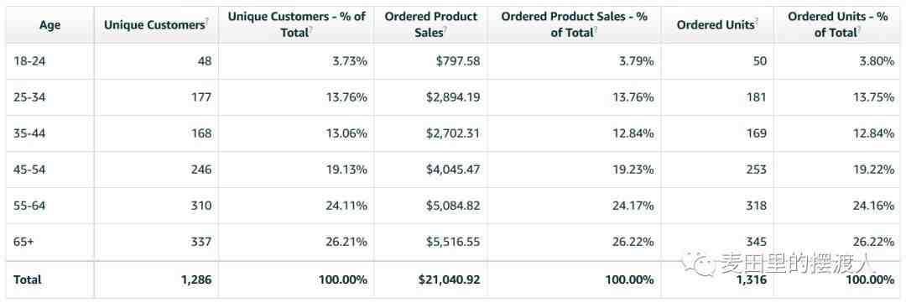Screen dimensions: 906x303
Task: Click the 1,286 total unique customers value
Action: point(195,279)
